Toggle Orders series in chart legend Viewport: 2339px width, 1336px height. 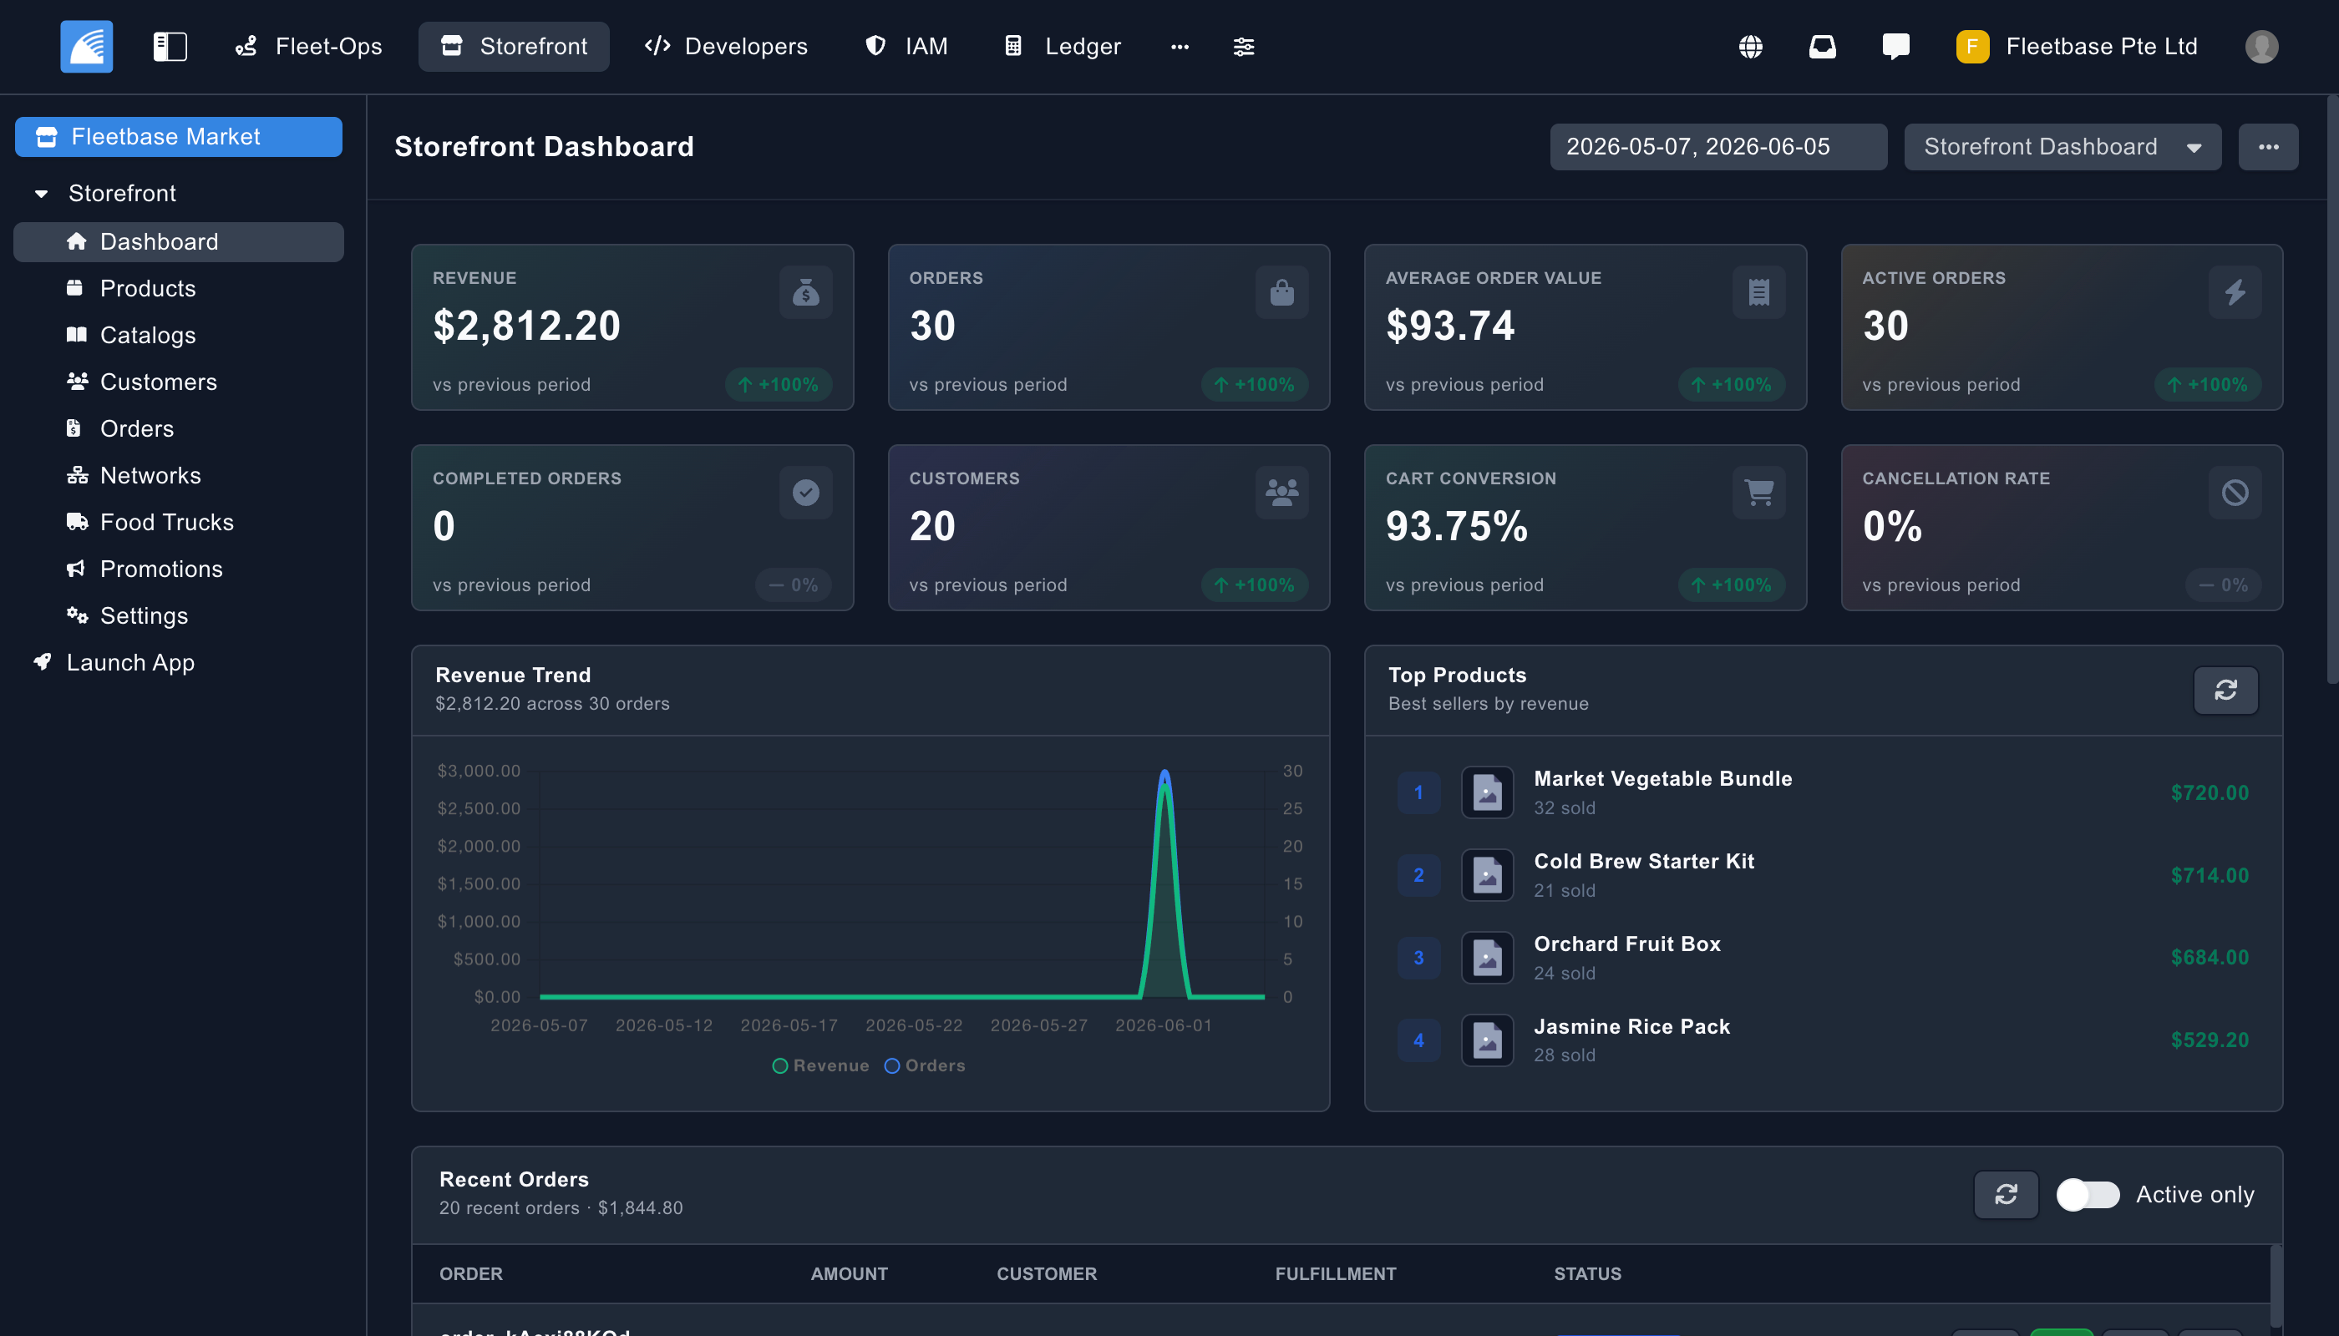point(925,1065)
